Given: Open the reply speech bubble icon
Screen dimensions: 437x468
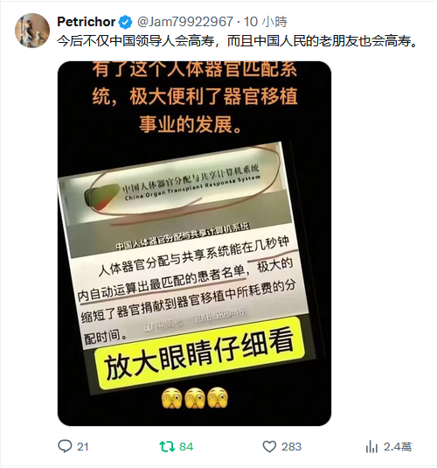Looking at the screenshot, I should coord(65,446).
